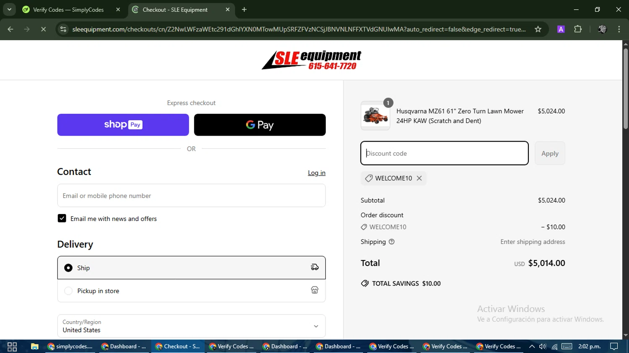Stop loading the page
The height and width of the screenshot is (353, 629).
point(43,29)
